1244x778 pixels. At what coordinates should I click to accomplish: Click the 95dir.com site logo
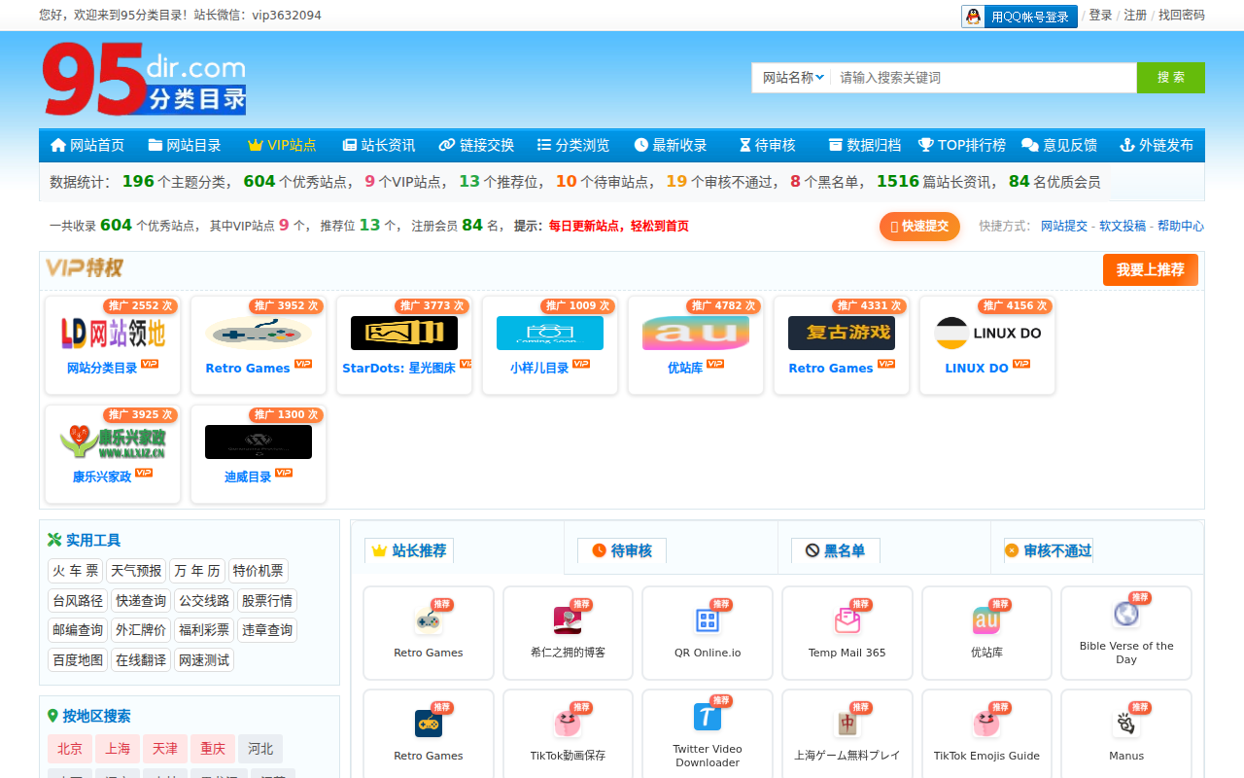(144, 79)
